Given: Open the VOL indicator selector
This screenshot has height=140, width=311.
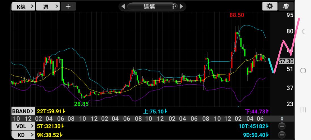Looking at the screenshot, I should (23, 126).
